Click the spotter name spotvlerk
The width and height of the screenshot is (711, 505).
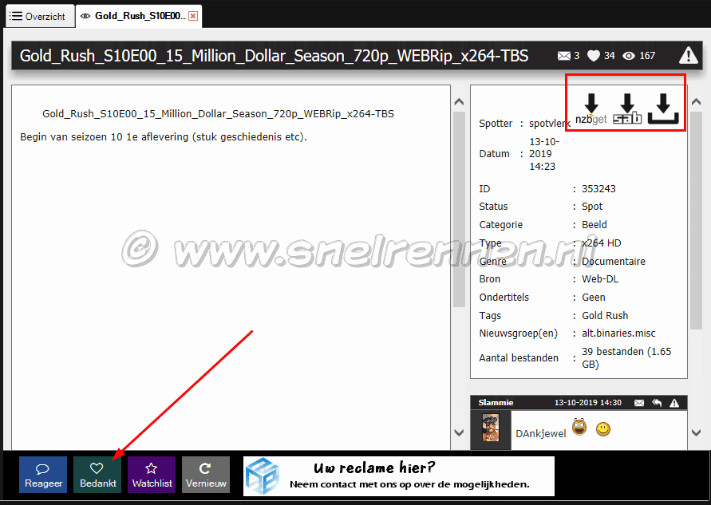550,124
